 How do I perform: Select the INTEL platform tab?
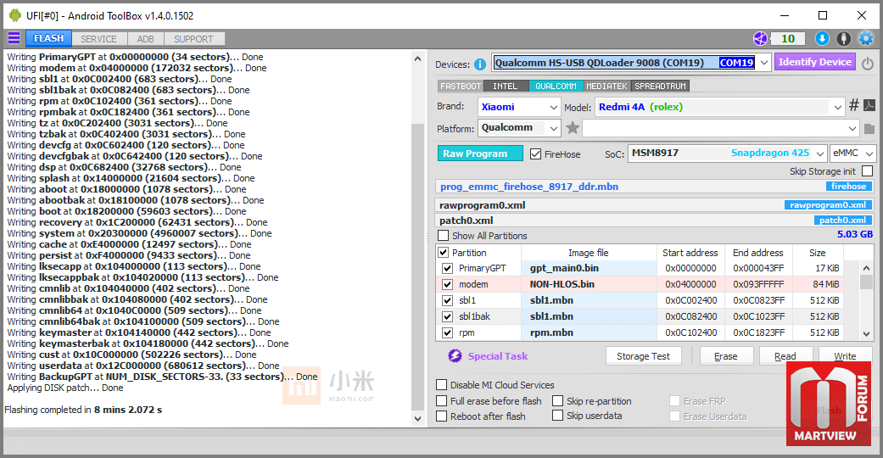506,87
